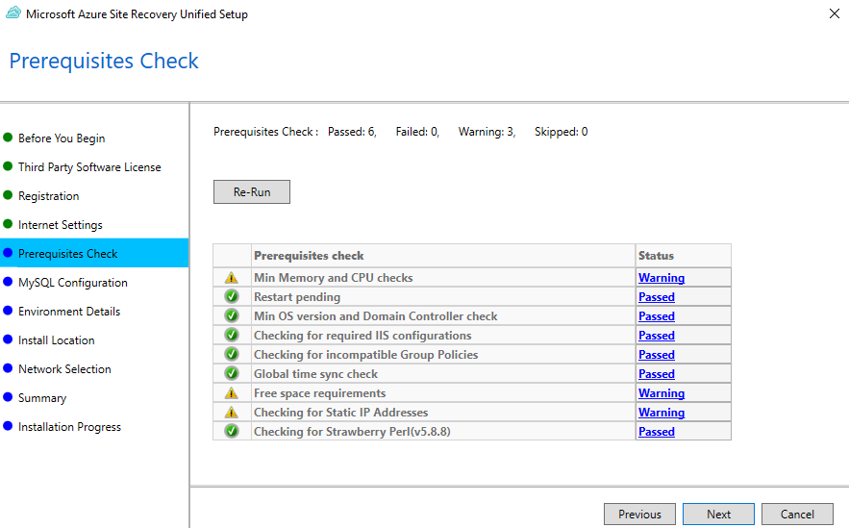Screen dimensions: 849x528
Task: Open the Passed link for incompatible Group Policies
Action: click(x=657, y=355)
